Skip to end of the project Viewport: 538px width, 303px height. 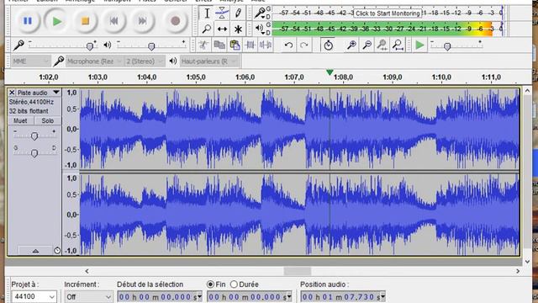142,21
